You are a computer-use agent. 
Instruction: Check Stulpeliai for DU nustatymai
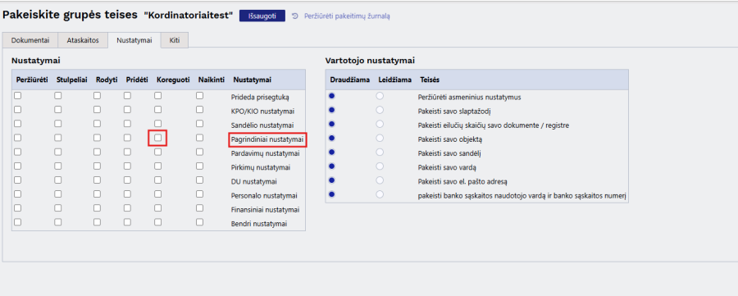point(58,180)
